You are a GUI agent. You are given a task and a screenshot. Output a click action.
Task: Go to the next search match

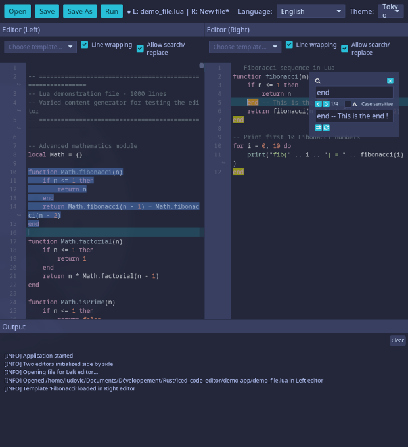click(327, 104)
